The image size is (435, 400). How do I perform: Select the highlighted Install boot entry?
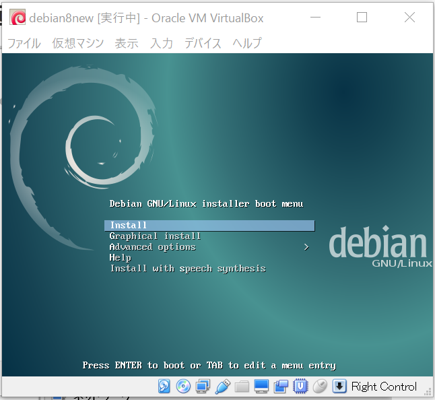pos(209,226)
